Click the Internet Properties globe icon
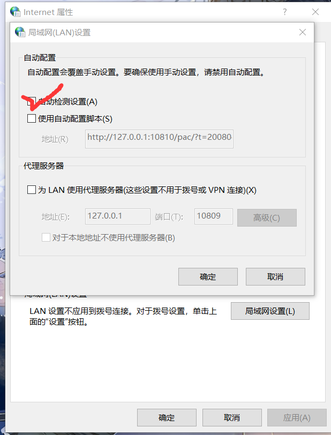This screenshot has width=331, height=435. (15, 12)
